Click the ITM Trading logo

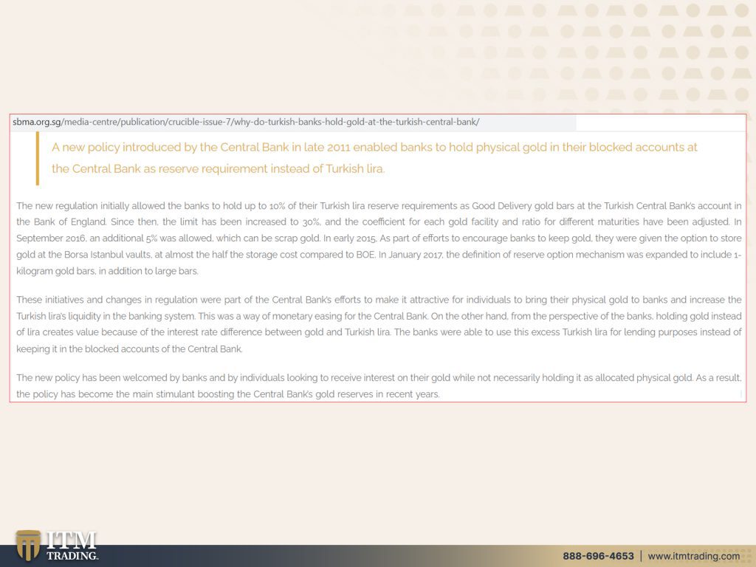point(57,546)
